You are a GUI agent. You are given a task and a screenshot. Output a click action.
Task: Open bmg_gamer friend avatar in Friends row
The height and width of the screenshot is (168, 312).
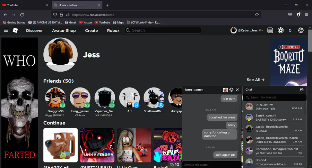click(80, 97)
